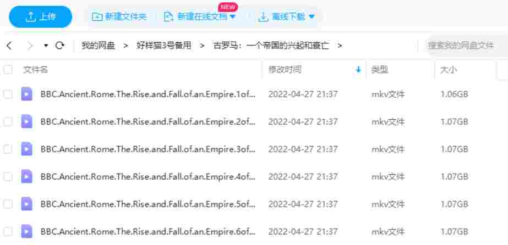Toggle the select-all checkbox beside 文件名
The height and width of the screenshot is (245, 508).
coord(8,70)
